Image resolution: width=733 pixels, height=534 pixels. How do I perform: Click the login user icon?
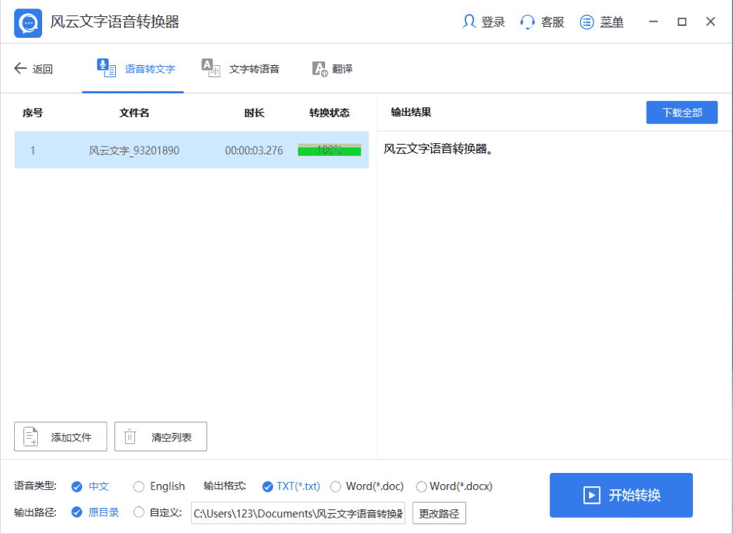(469, 22)
